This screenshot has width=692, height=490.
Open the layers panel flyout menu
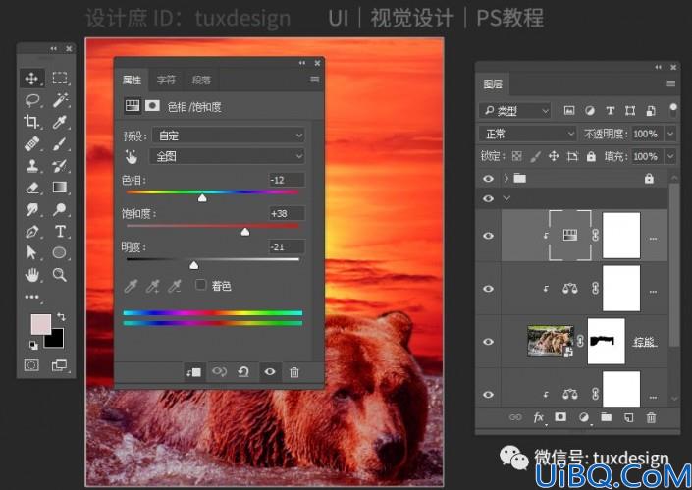click(670, 83)
